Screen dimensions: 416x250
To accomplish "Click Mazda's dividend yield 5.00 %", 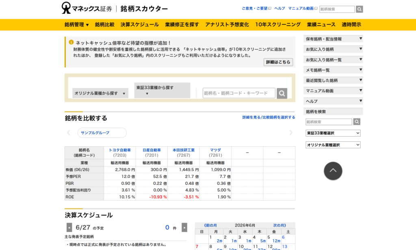I will (224, 190).
